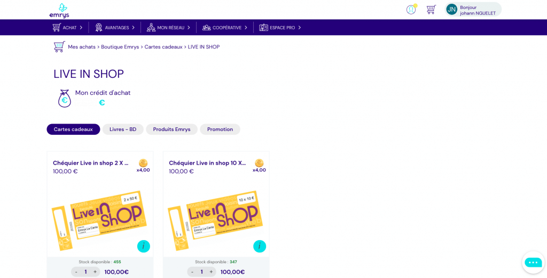Screen dimensions: 547x278
Task: Click the Mon crédit d'achat label
Action: pos(103,93)
